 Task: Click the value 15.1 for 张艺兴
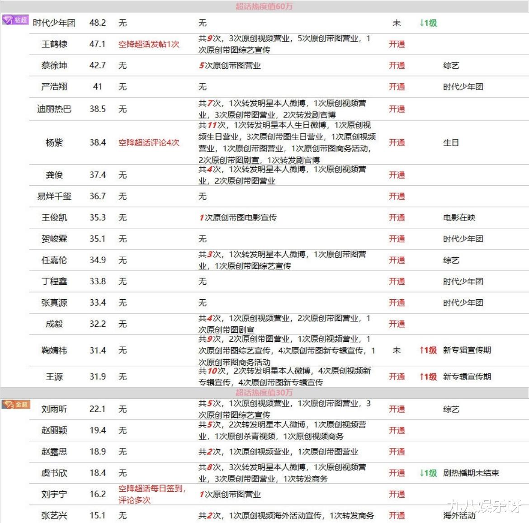(x=98, y=515)
